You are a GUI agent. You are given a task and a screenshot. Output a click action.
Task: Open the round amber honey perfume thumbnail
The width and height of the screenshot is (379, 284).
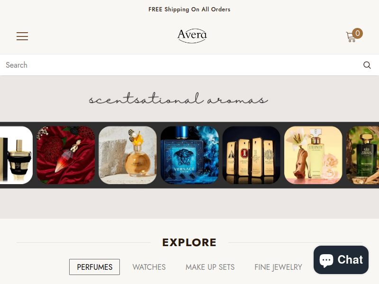(x=127, y=155)
